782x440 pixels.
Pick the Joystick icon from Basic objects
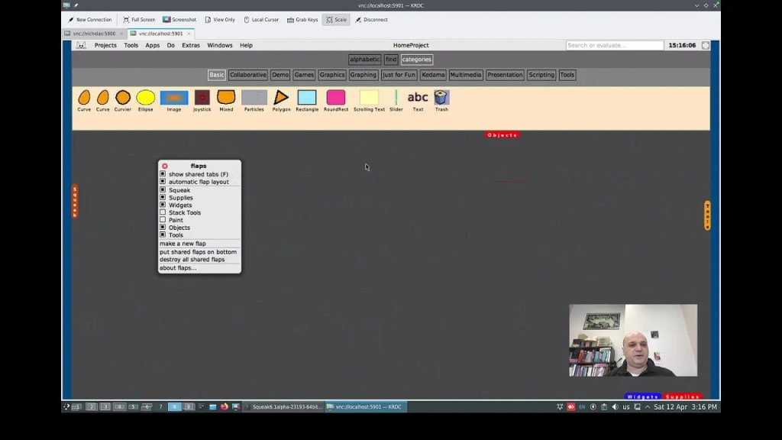point(202,98)
